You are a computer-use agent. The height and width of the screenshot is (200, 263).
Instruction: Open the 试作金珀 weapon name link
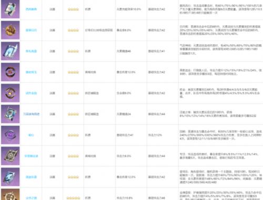point(31,93)
